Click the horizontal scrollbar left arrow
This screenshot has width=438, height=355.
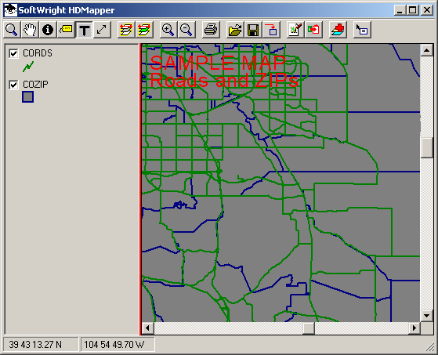point(148,328)
